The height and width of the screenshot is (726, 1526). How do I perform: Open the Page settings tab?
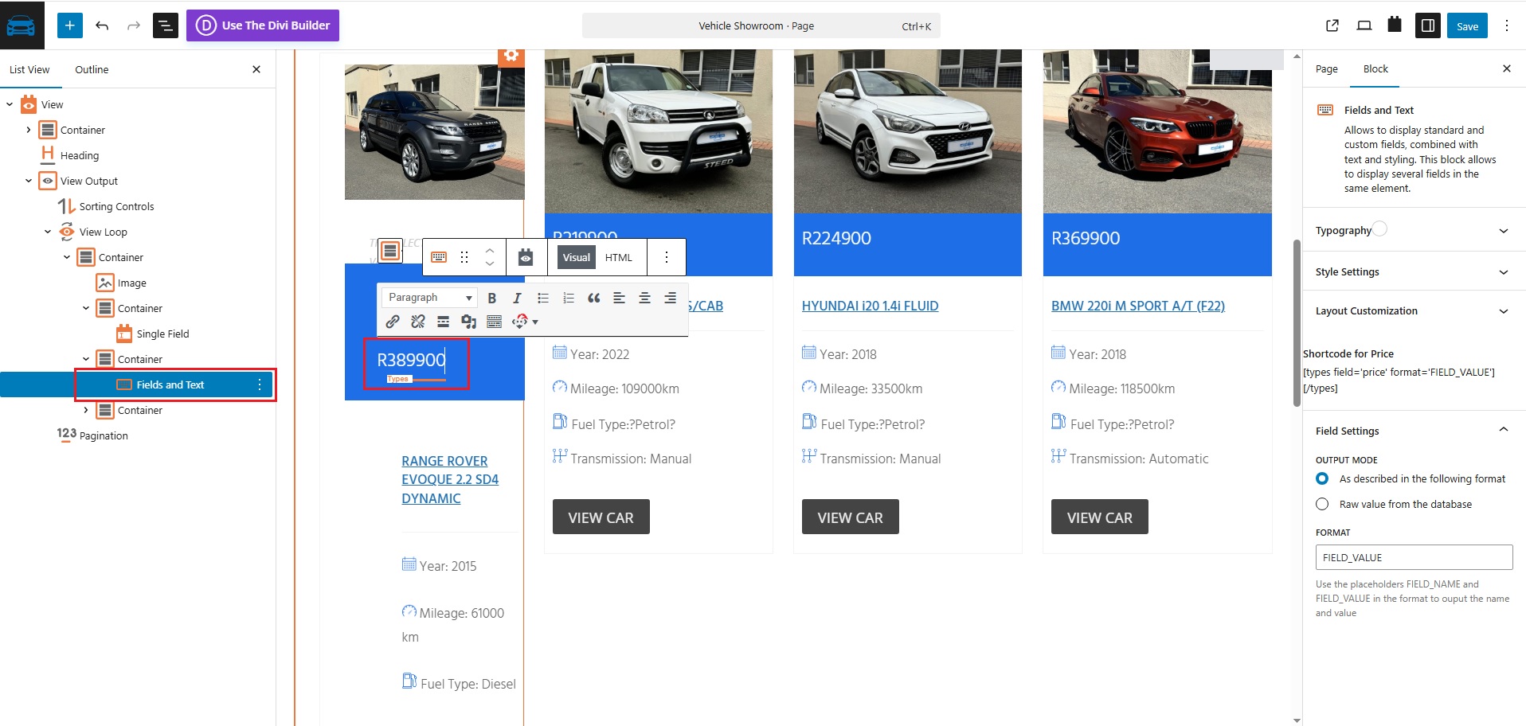pyautogui.click(x=1327, y=69)
